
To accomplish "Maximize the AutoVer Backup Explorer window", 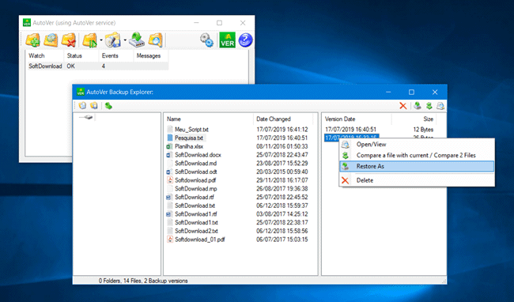I will 411,92.
